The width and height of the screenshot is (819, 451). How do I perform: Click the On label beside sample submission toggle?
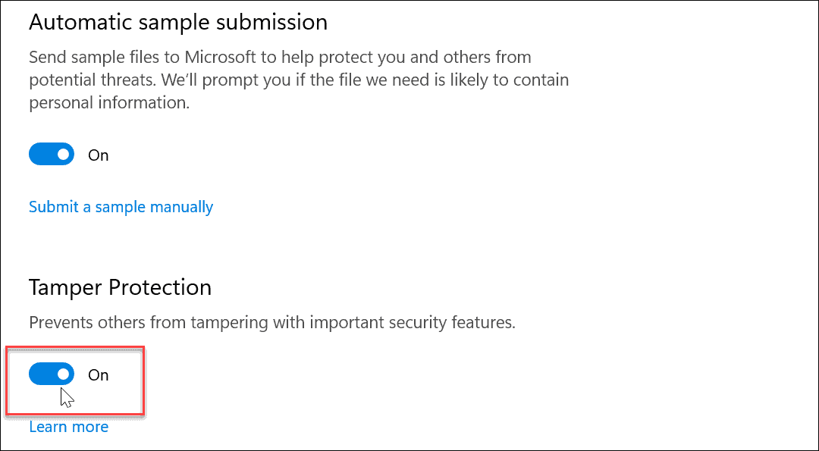pyautogui.click(x=99, y=154)
